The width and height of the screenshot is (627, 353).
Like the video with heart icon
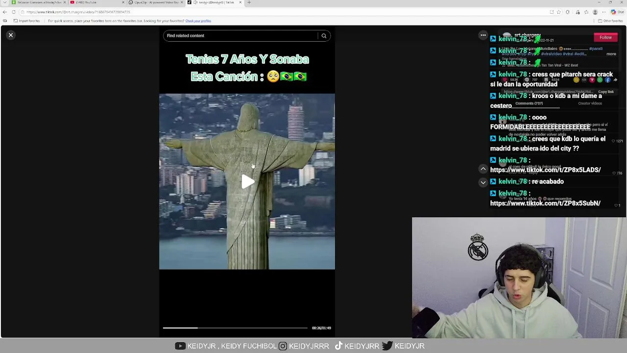505,79
